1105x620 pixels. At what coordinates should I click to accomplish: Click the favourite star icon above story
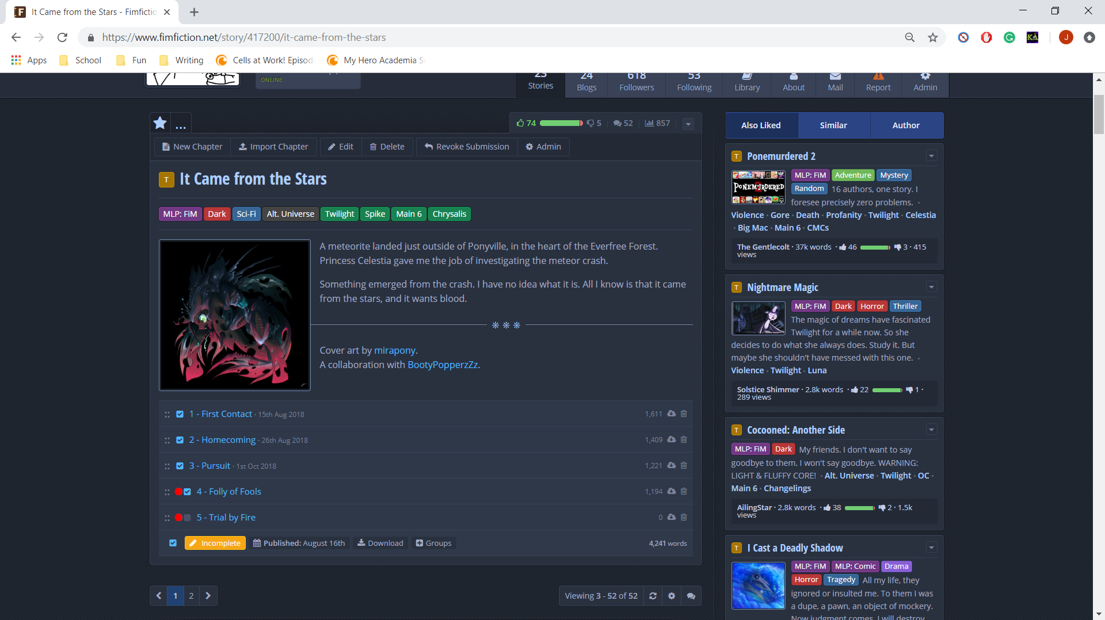160,123
